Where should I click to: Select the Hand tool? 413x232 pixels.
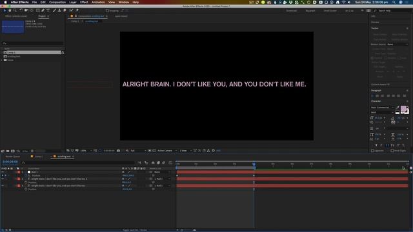(10, 10)
